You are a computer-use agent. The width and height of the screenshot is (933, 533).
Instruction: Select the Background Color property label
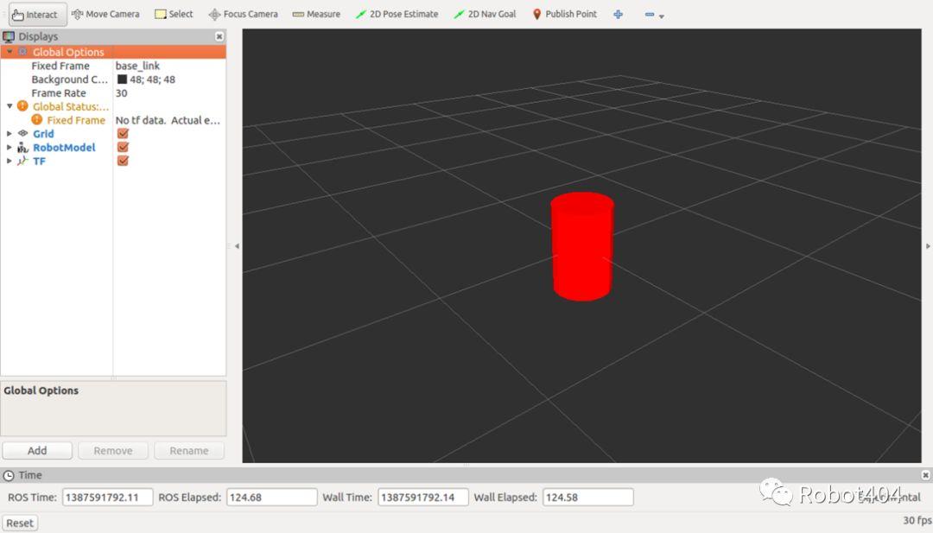pyautogui.click(x=70, y=79)
